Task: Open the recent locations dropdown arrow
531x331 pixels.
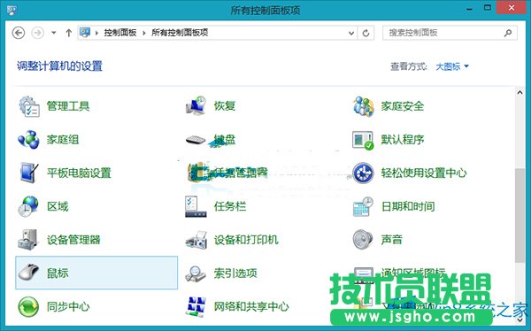Action: click(53, 33)
